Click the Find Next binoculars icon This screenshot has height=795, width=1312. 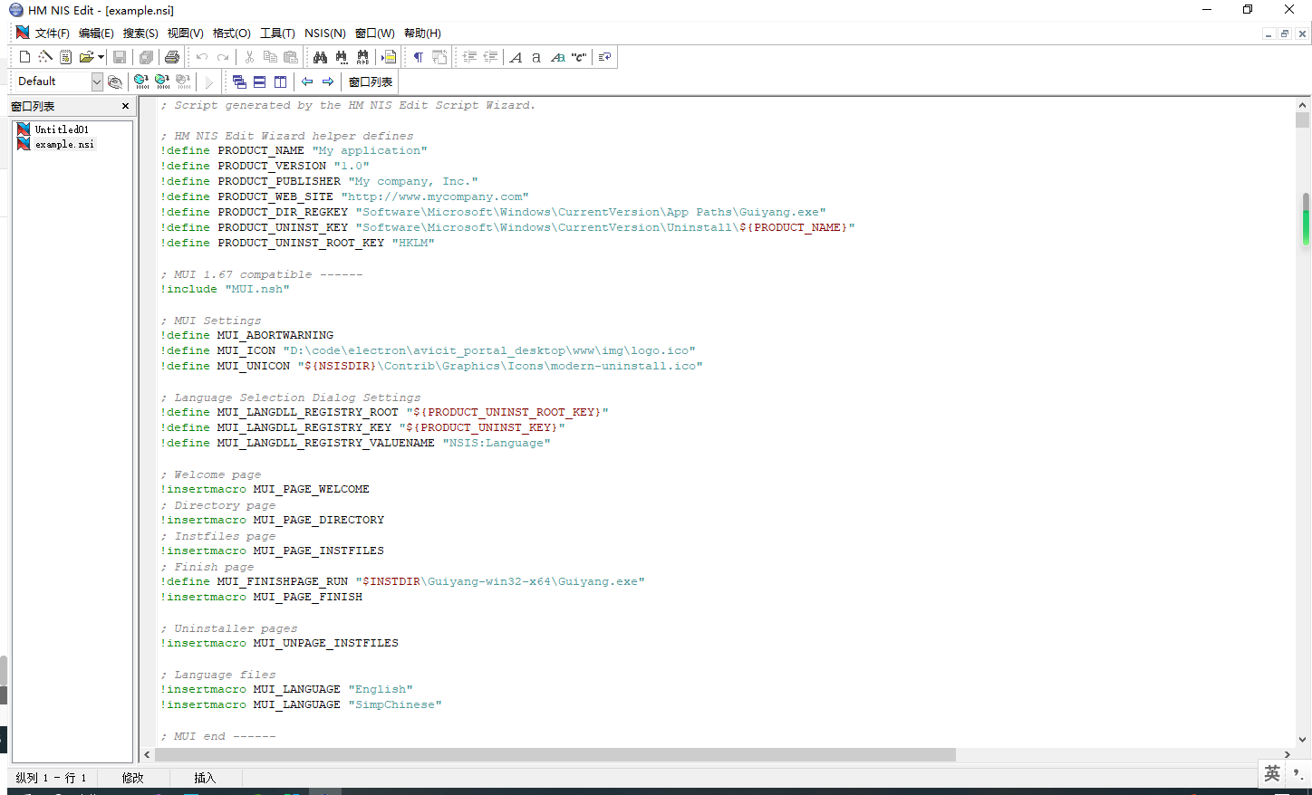pyautogui.click(x=342, y=57)
